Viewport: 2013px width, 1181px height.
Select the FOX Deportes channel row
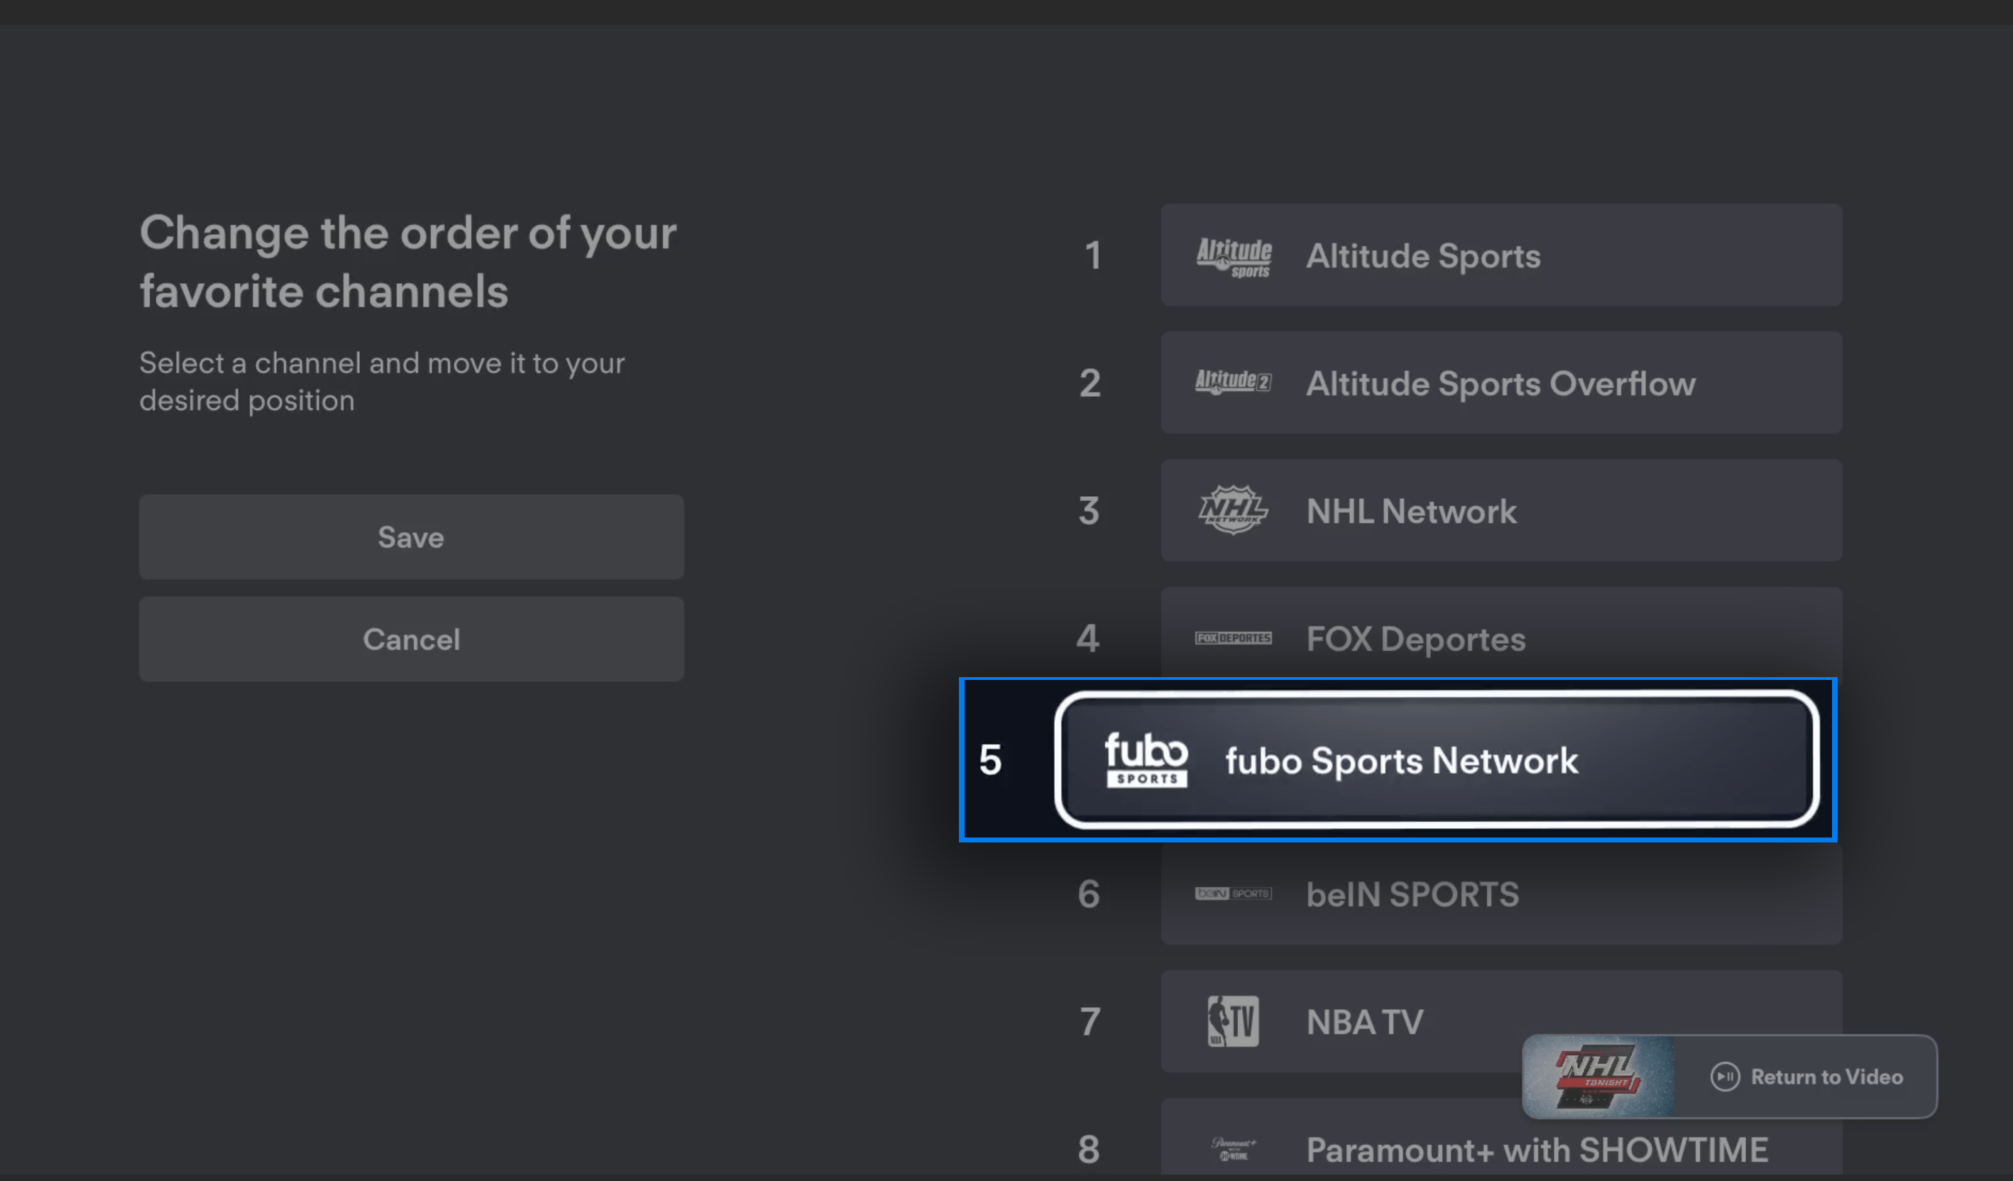pos(1501,633)
